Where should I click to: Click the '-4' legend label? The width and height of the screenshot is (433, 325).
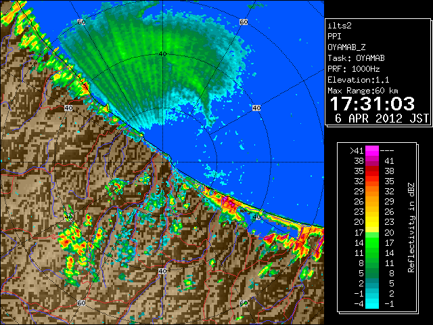tap(359, 304)
